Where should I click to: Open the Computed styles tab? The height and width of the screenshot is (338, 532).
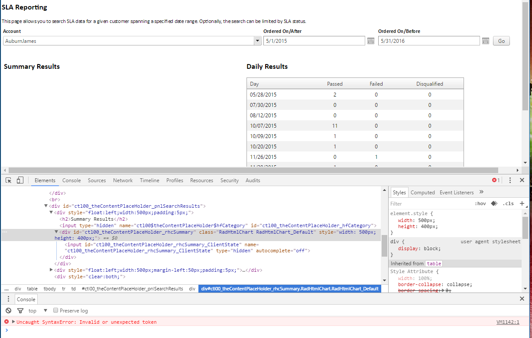[422, 193]
